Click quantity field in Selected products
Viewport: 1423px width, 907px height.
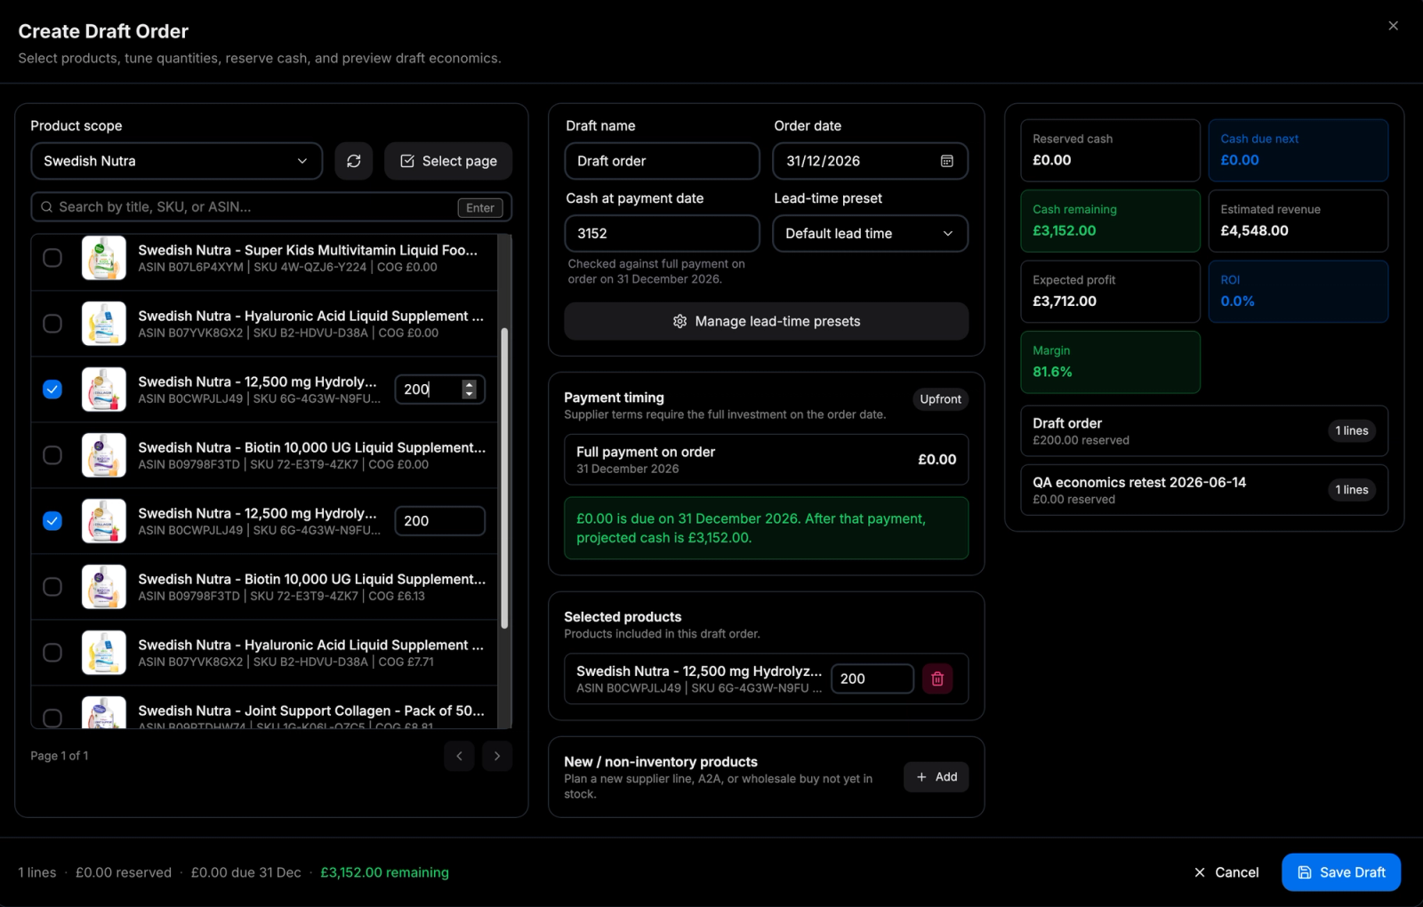[872, 678]
